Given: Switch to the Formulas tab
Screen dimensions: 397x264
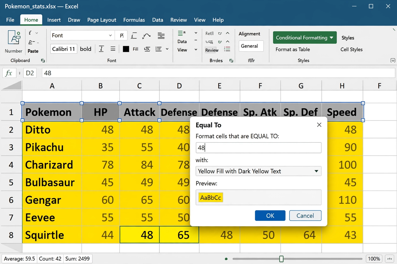Looking at the screenshot, I should tap(134, 20).
